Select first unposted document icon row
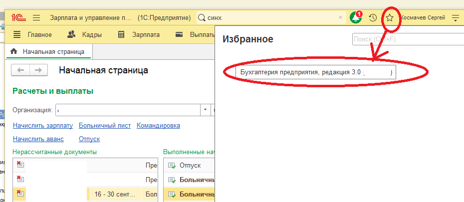464x202 pixels. point(20,165)
